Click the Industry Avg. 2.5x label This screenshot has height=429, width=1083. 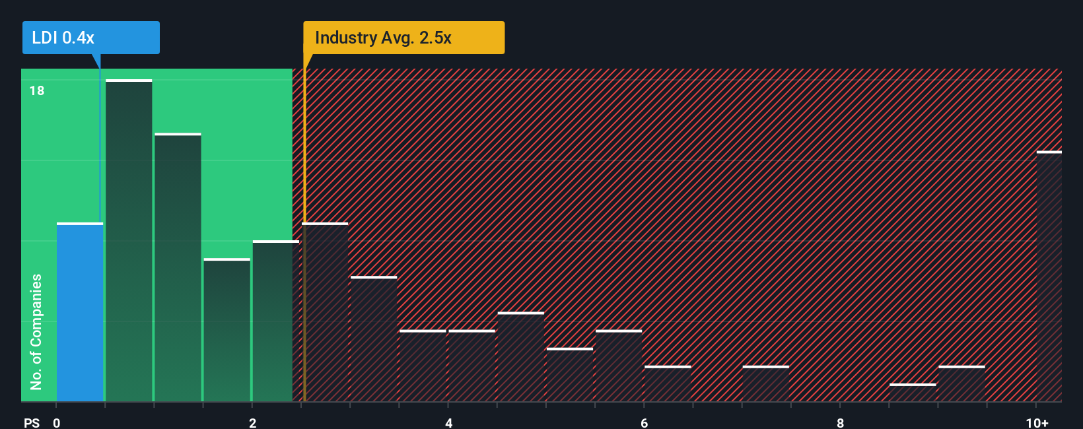(403, 38)
